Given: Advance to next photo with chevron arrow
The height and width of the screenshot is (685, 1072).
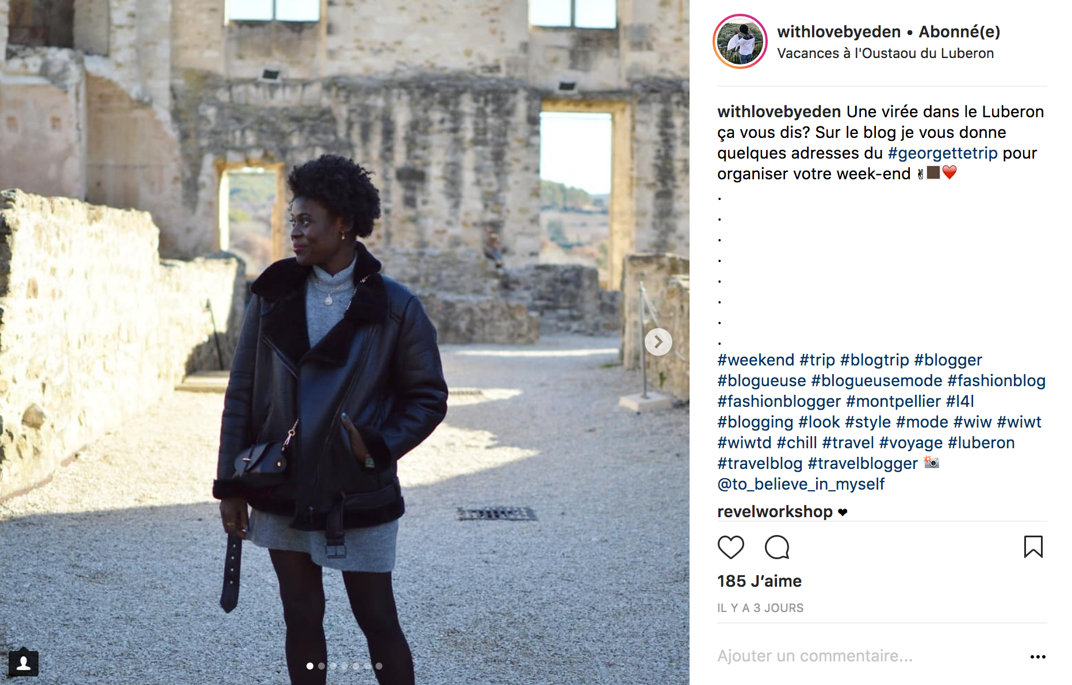Looking at the screenshot, I should pyautogui.click(x=658, y=342).
